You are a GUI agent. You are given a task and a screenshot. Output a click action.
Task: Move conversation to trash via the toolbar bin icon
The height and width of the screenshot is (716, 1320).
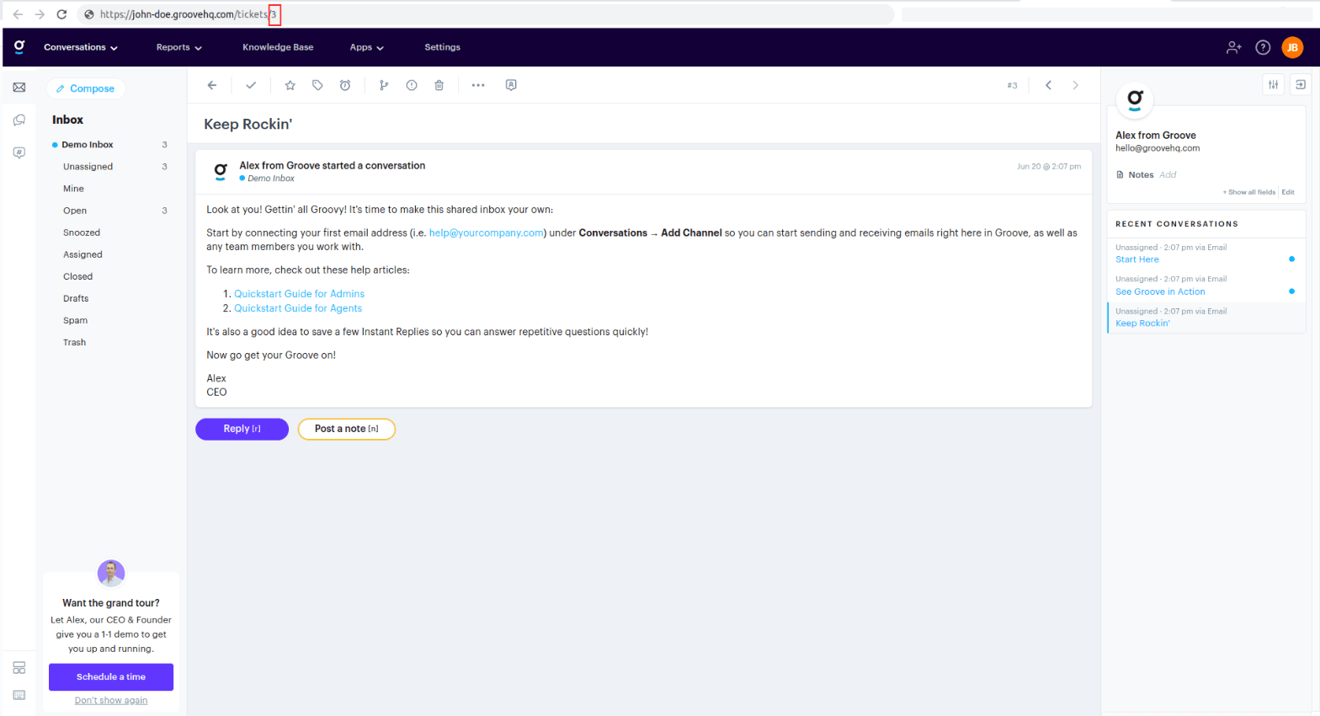[x=439, y=85]
